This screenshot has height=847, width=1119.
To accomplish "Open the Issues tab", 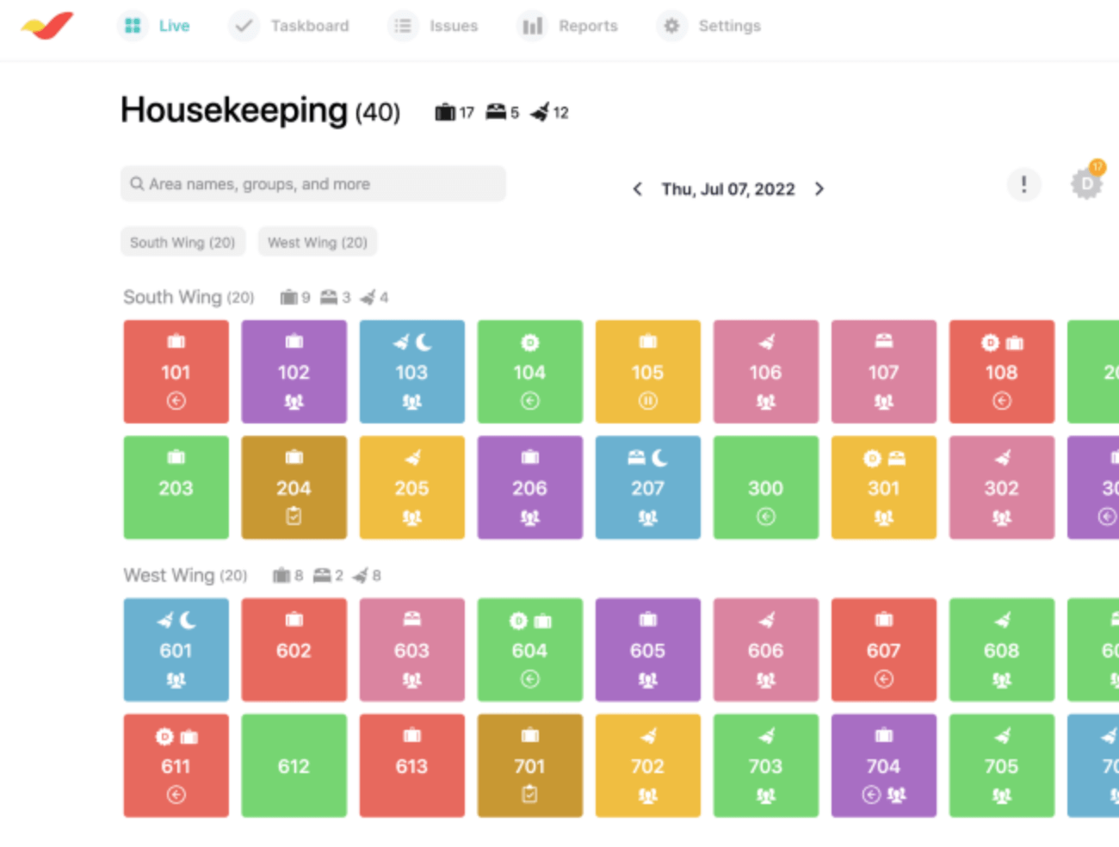I will [x=433, y=26].
